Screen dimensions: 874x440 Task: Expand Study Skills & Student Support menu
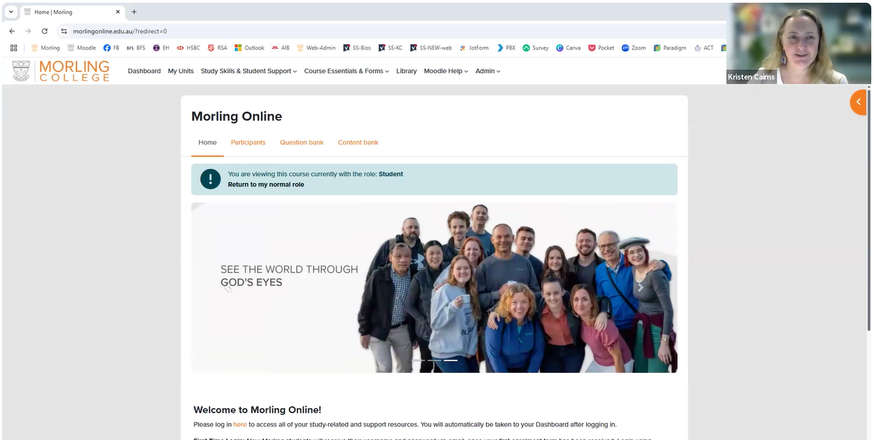click(249, 71)
